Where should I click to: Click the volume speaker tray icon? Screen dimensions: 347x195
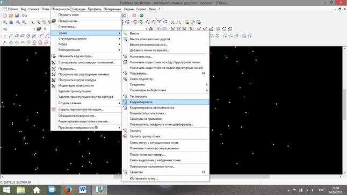pos(313,190)
